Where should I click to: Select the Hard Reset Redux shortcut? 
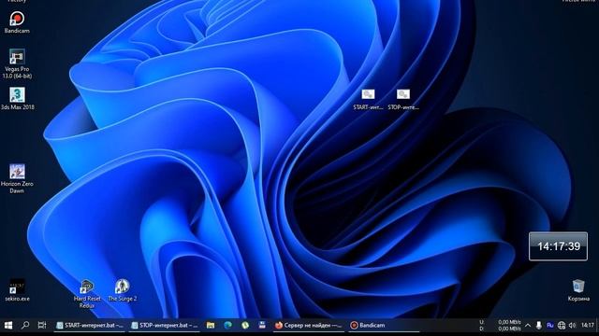pyautogui.click(x=87, y=294)
